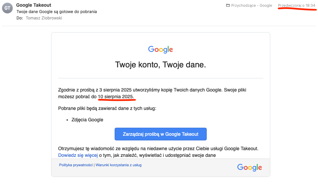The height and width of the screenshot is (185, 318).
Task: Click the Google logo in the email footer
Action: [249, 168]
